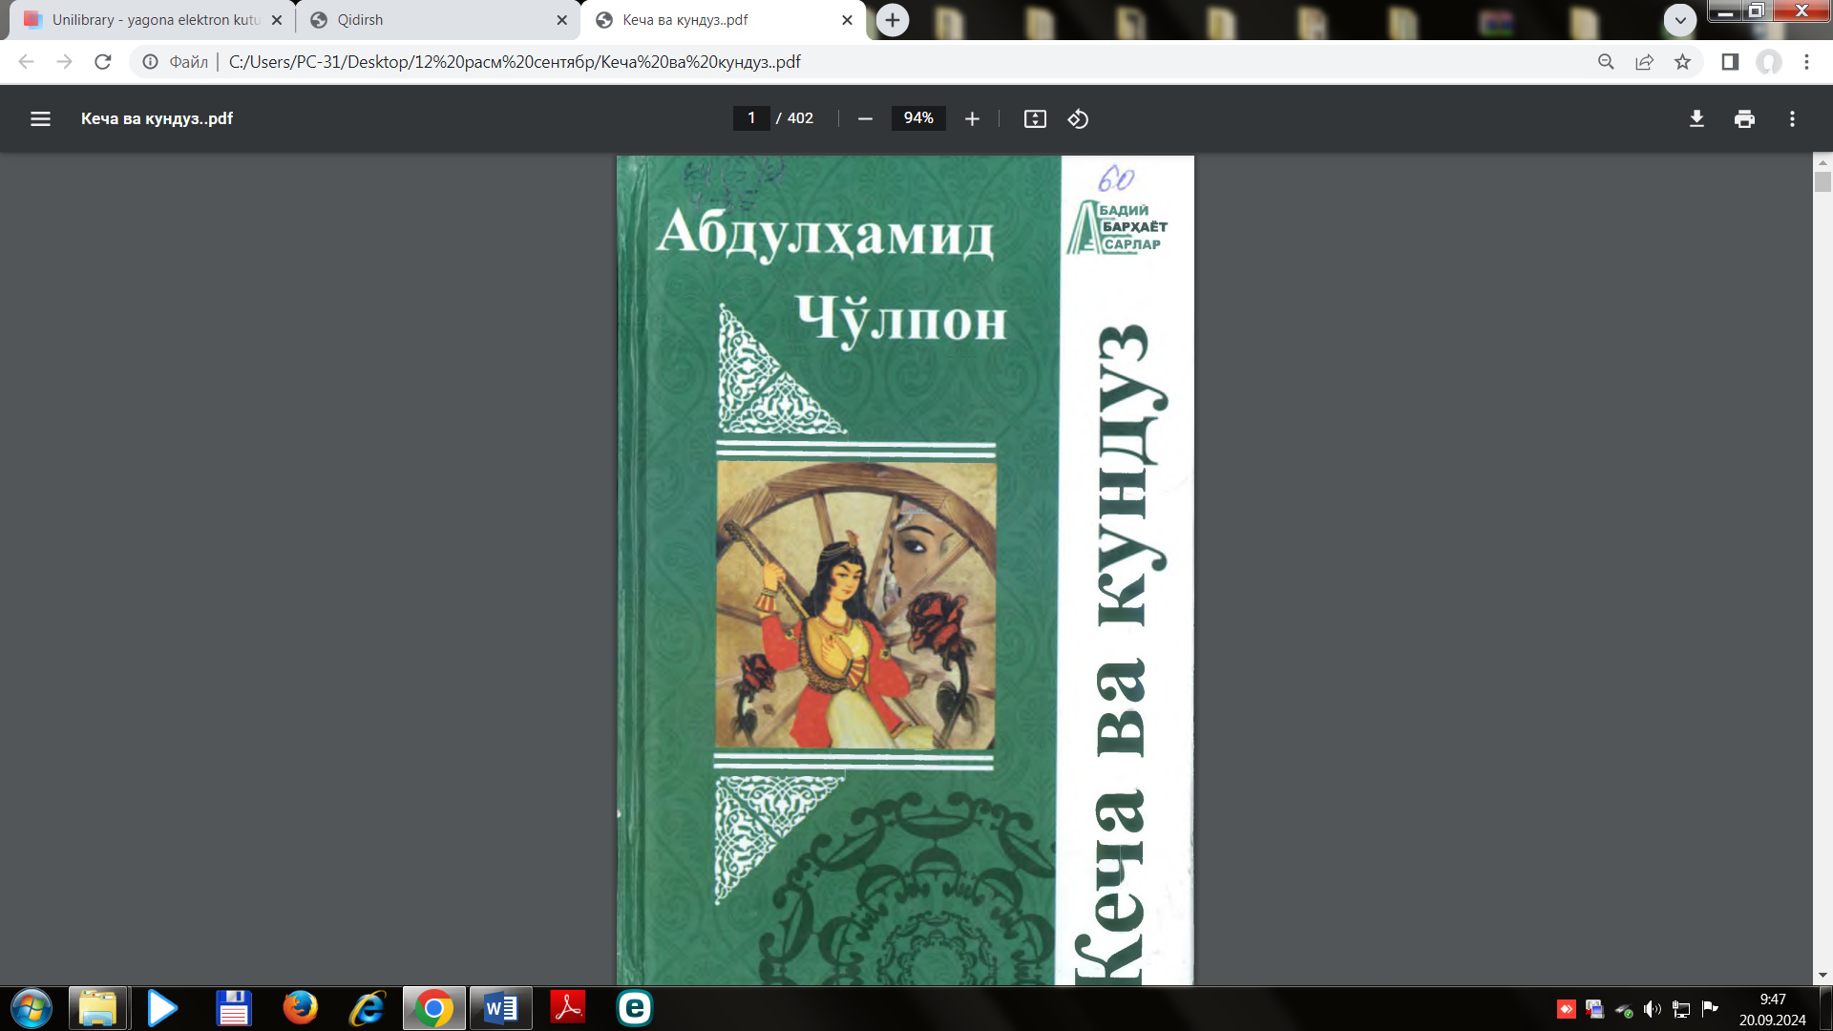Image resolution: width=1833 pixels, height=1031 pixels.
Task: Zoom in with the plus button
Action: pyautogui.click(x=972, y=118)
